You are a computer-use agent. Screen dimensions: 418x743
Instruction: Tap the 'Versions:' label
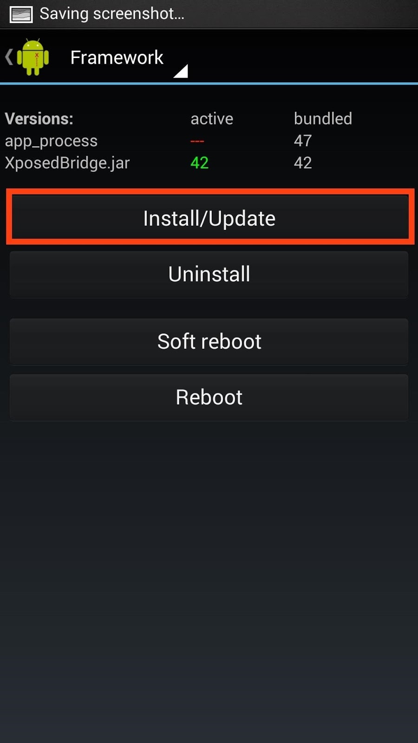(x=39, y=119)
